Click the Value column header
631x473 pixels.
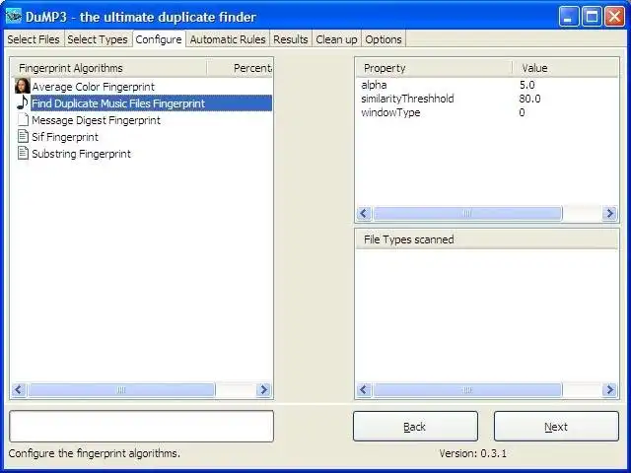[565, 68]
